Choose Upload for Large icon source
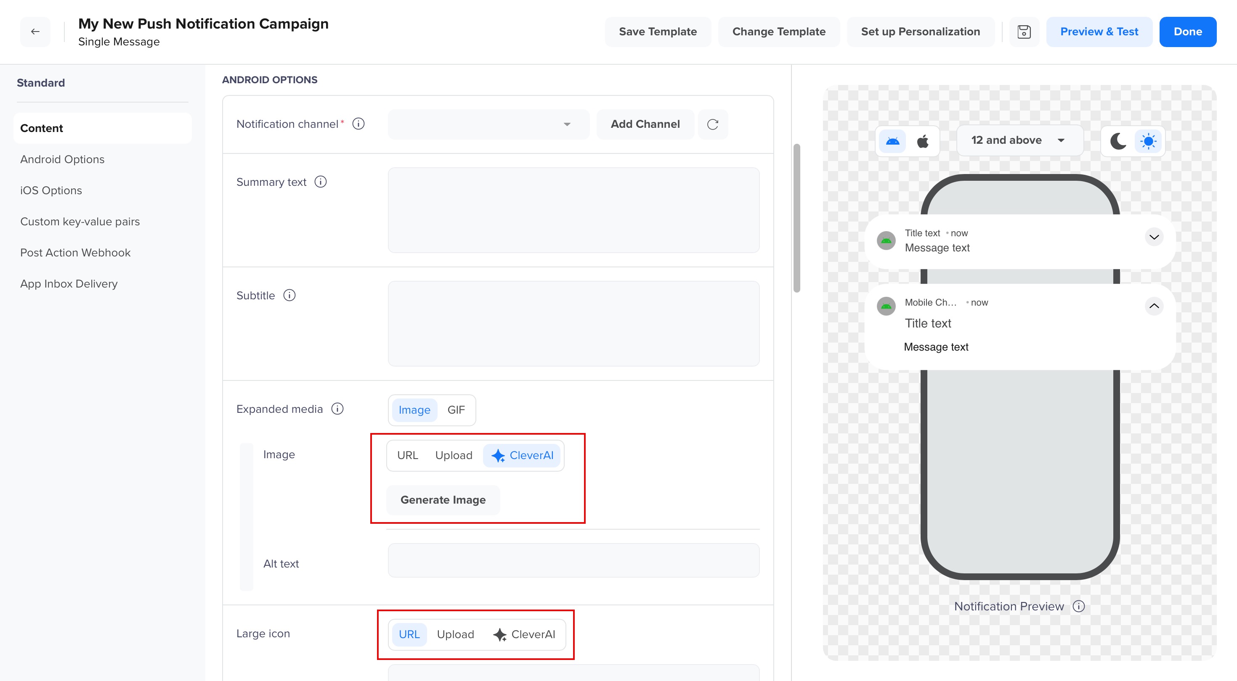Viewport: 1237px width, 681px height. [x=455, y=634]
